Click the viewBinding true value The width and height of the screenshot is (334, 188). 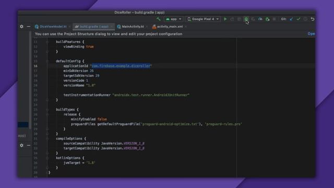90,46
